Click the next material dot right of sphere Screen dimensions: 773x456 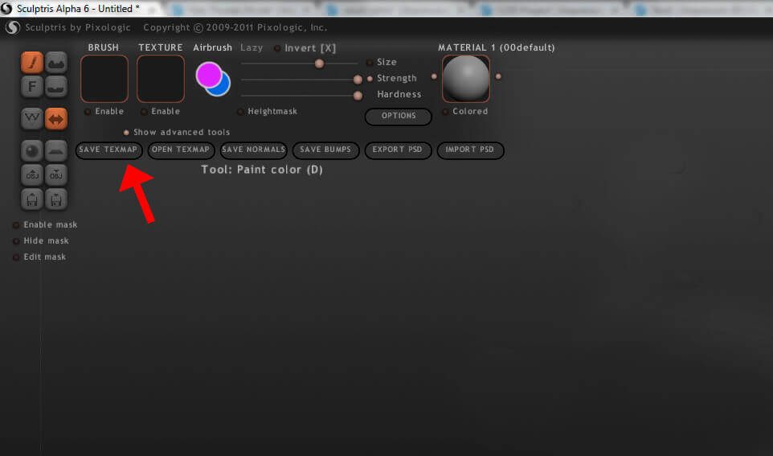point(498,76)
